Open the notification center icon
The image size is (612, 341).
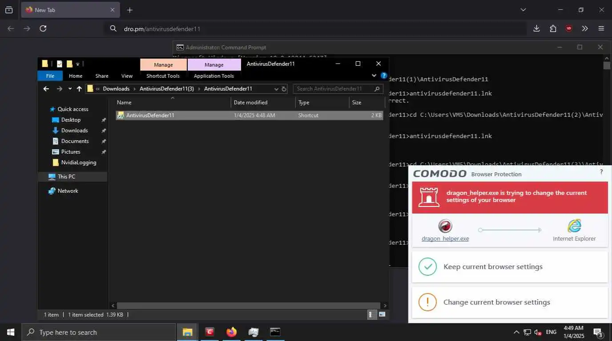coord(598,332)
